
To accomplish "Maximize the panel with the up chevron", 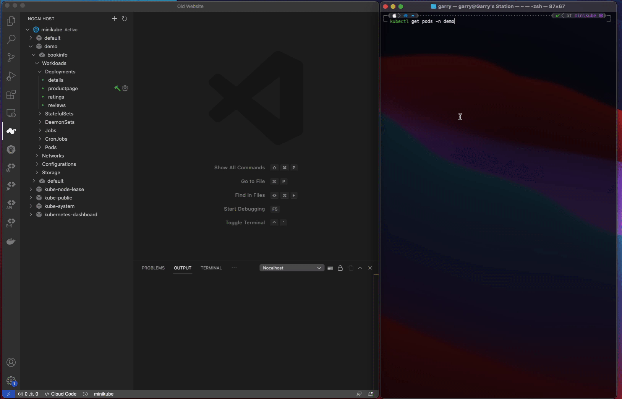I will pos(360,268).
